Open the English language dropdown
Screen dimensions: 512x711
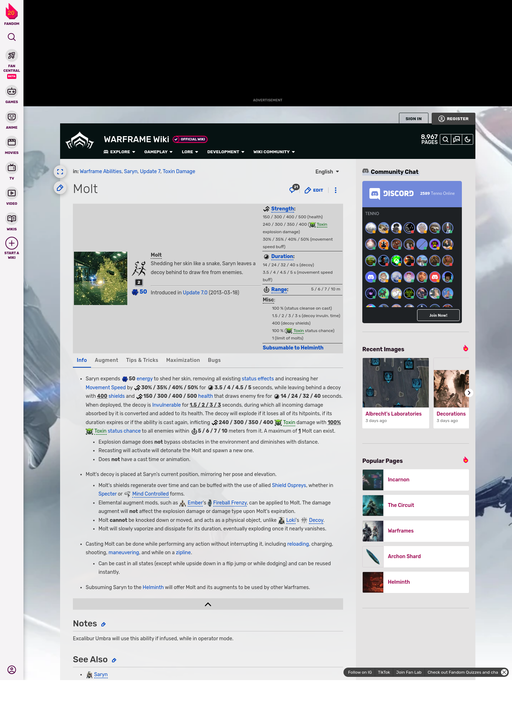pyautogui.click(x=327, y=172)
